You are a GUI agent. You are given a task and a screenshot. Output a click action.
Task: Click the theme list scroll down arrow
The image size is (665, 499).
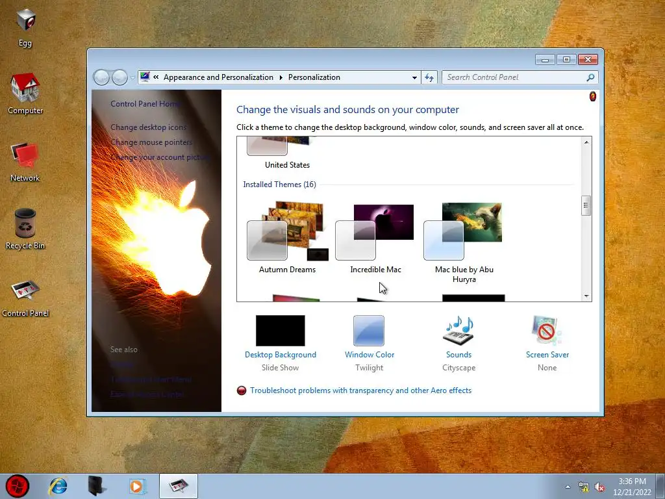pos(586,296)
